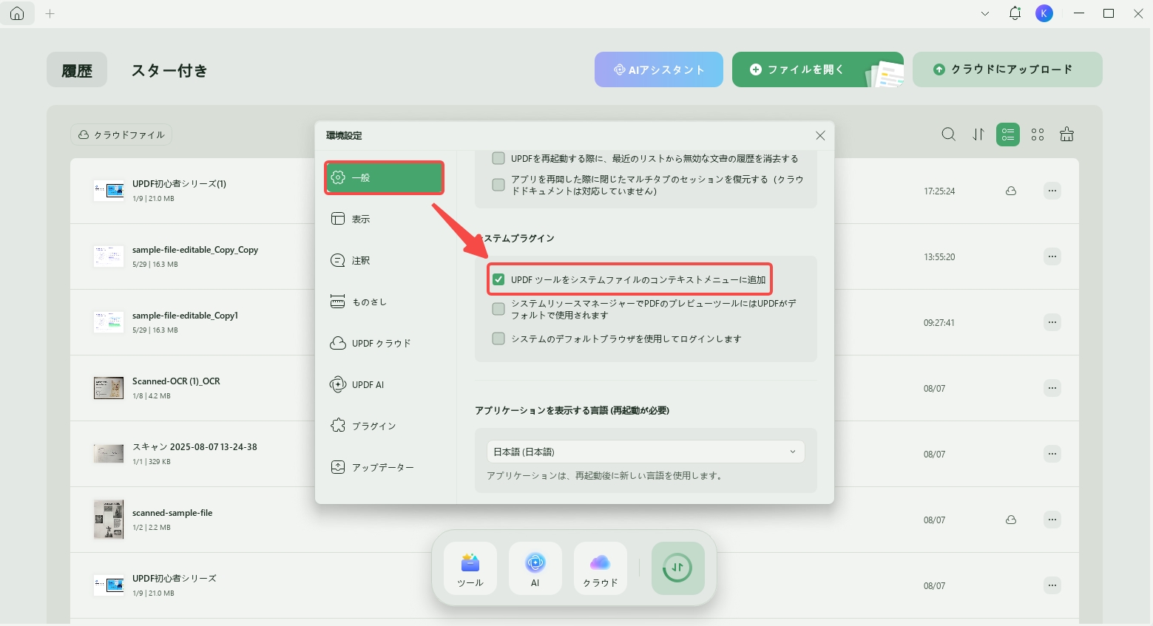The height and width of the screenshot is (626, 1153).
Task: Click the sync transfer dock icon
Action: (x=678, y=568)
